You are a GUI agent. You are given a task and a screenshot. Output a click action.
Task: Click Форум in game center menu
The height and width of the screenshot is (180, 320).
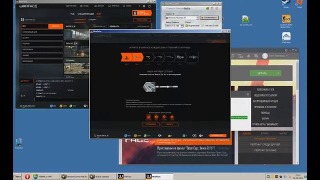(265, 118)
